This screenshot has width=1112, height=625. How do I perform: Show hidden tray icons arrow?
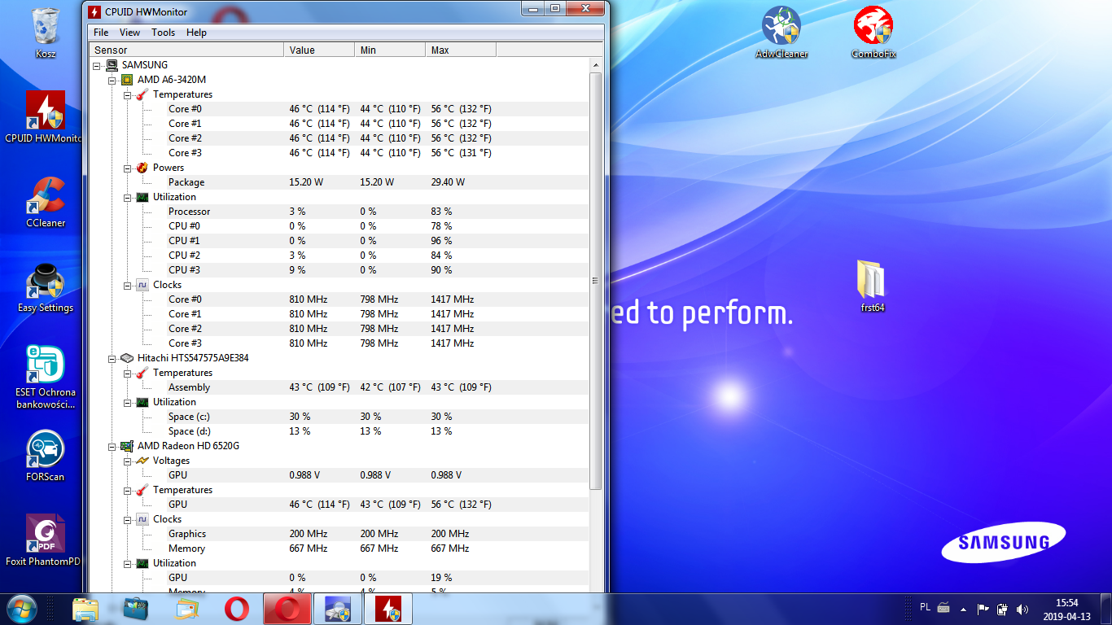(965, 609)
